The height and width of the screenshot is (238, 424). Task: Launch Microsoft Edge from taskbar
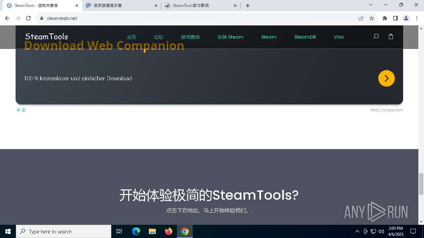136,231
